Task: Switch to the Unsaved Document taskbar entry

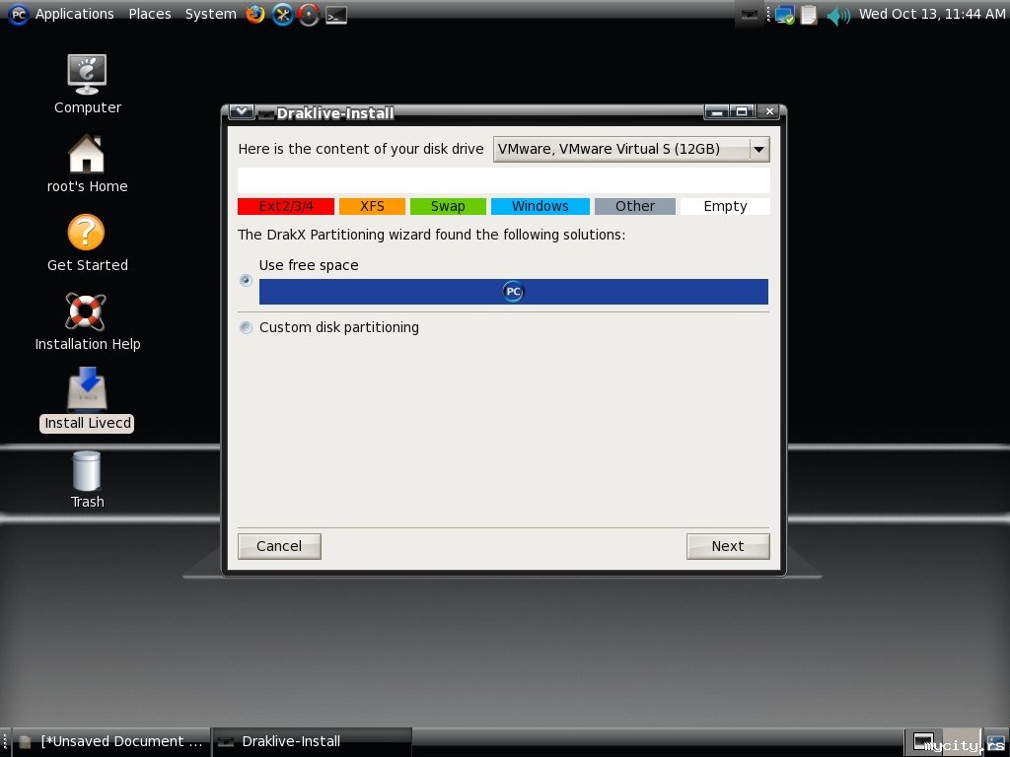Action: point(110,741)
